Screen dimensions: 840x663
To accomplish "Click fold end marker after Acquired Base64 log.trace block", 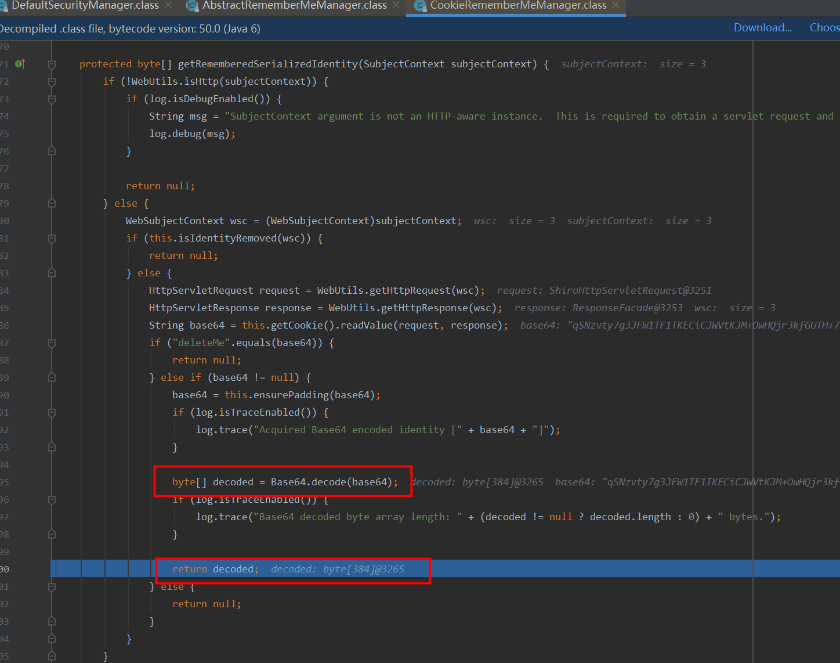I will (x=52, y=447).
